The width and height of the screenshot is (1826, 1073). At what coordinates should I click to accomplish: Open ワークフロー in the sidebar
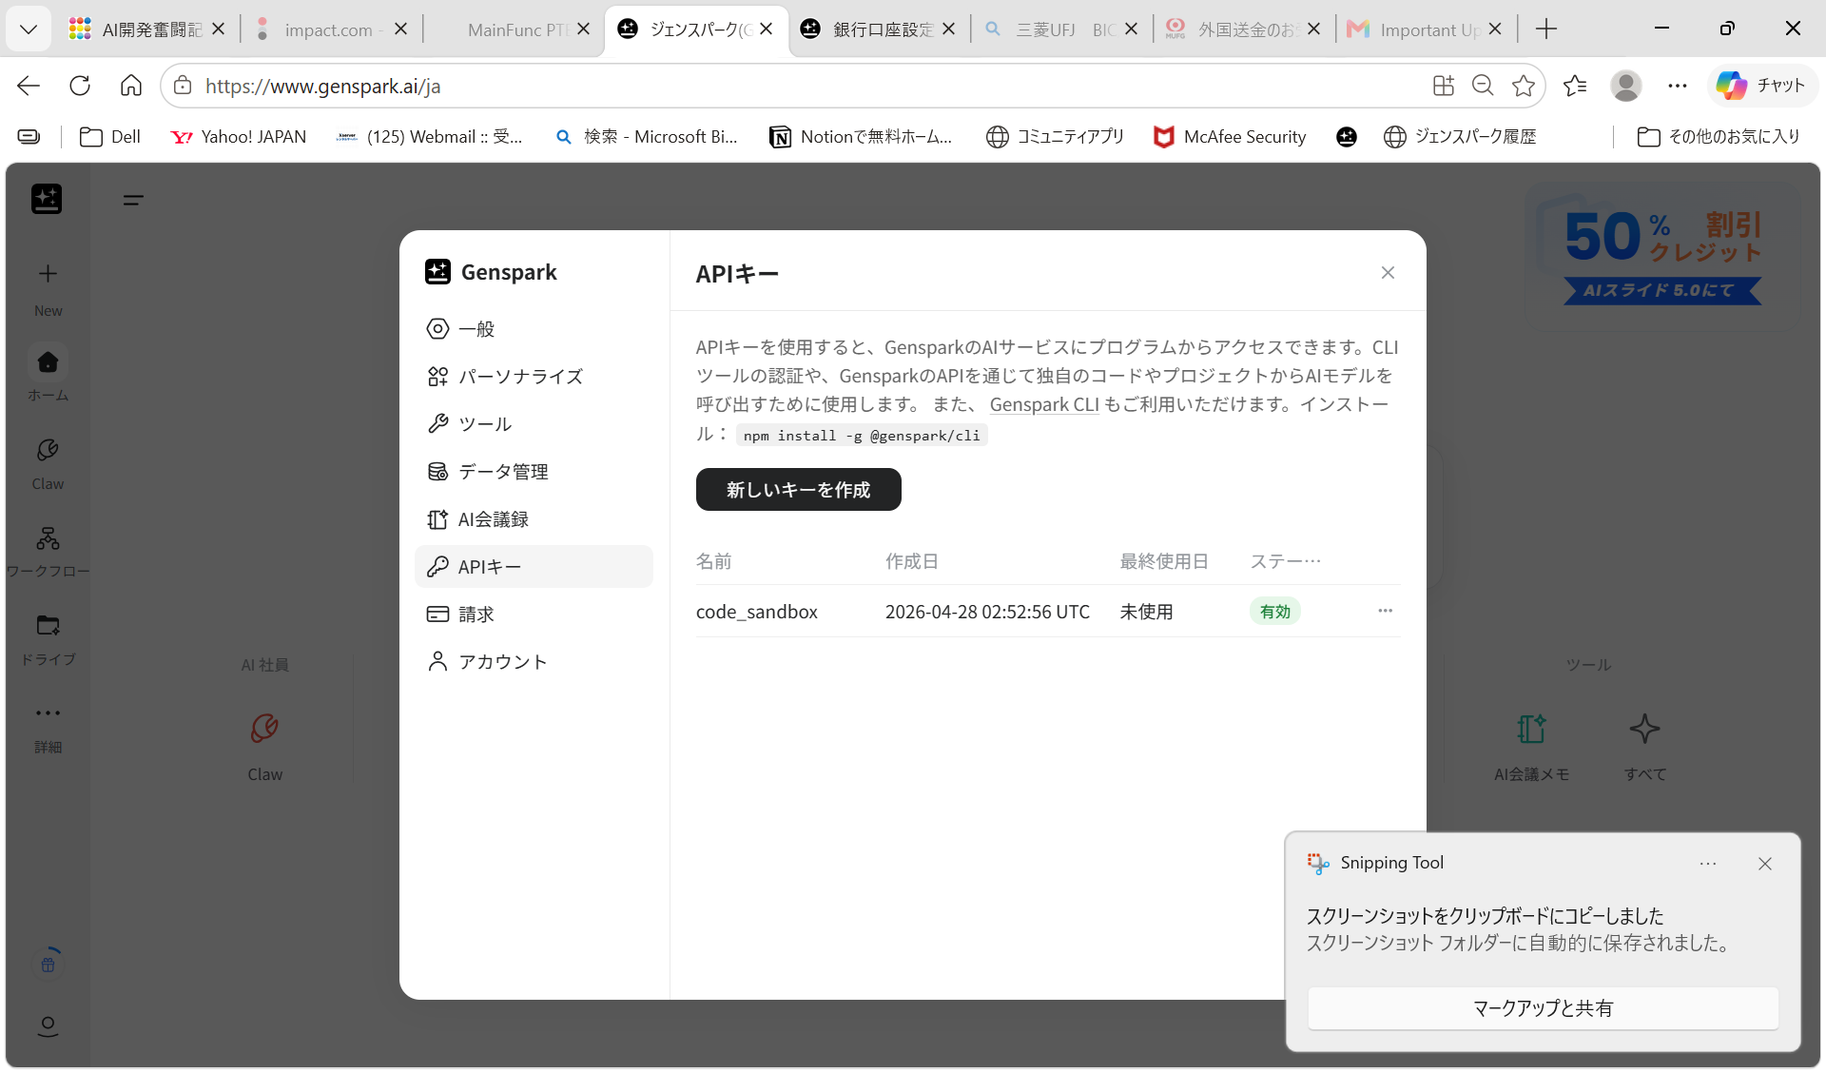pos(48,551)
